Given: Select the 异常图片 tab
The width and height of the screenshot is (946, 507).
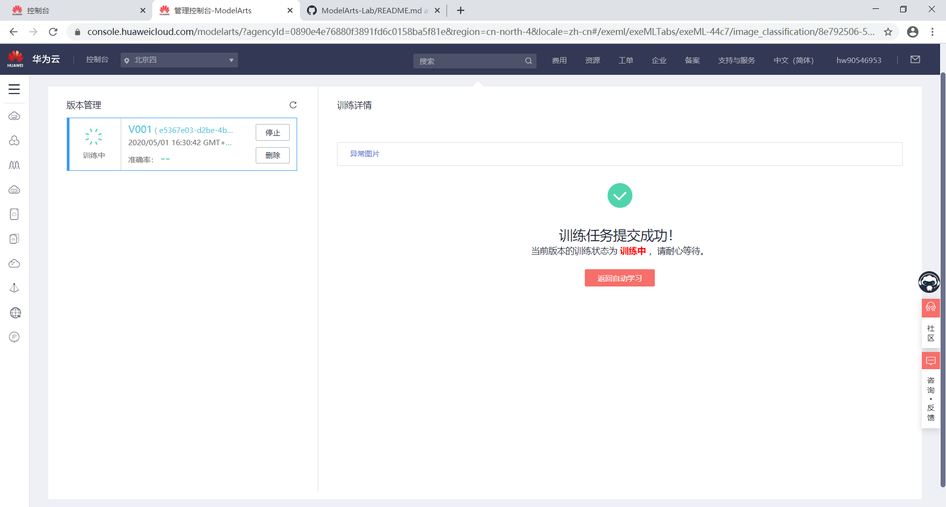Looking at the screenshot, I should point(365,154).
